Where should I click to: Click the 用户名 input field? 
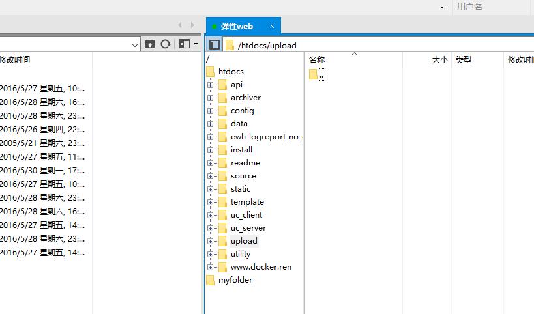pos(492,7)
